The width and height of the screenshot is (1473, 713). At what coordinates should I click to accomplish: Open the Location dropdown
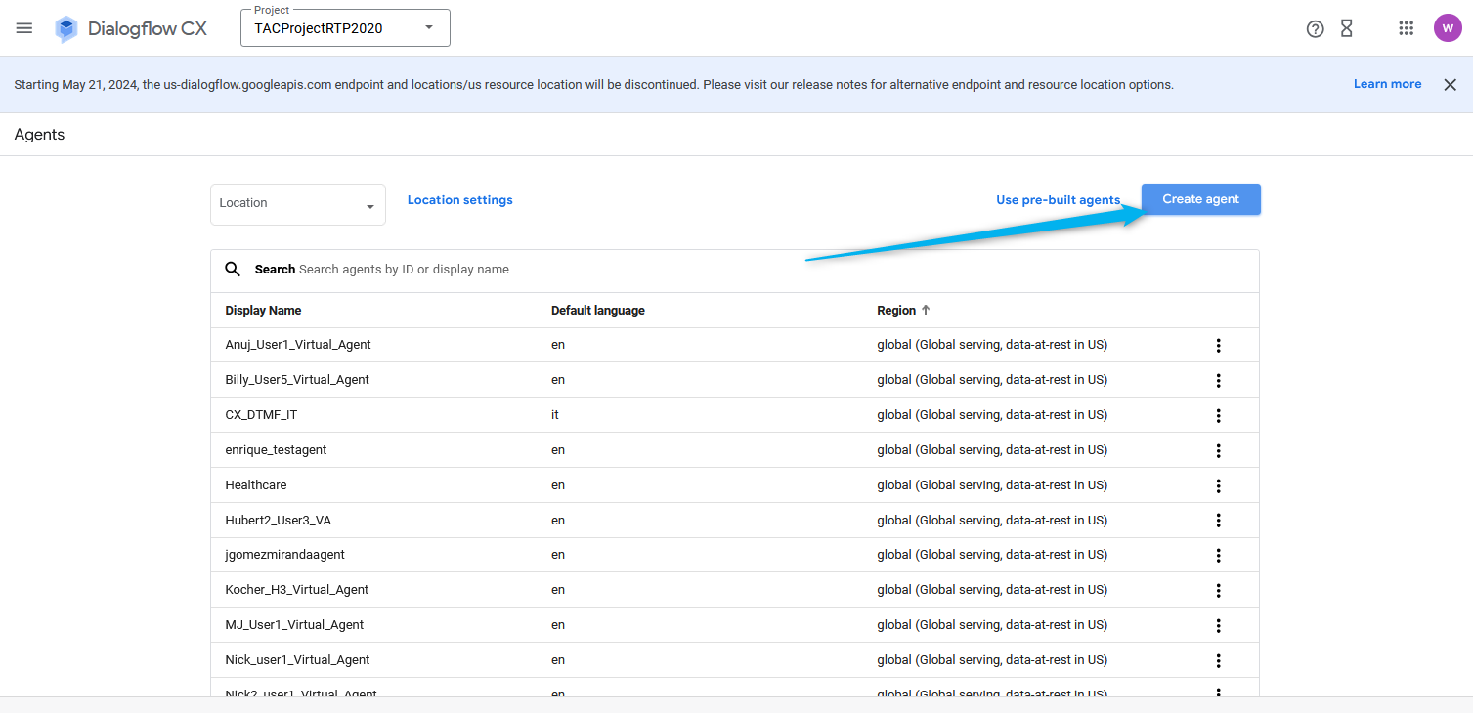tap(298, 204)
